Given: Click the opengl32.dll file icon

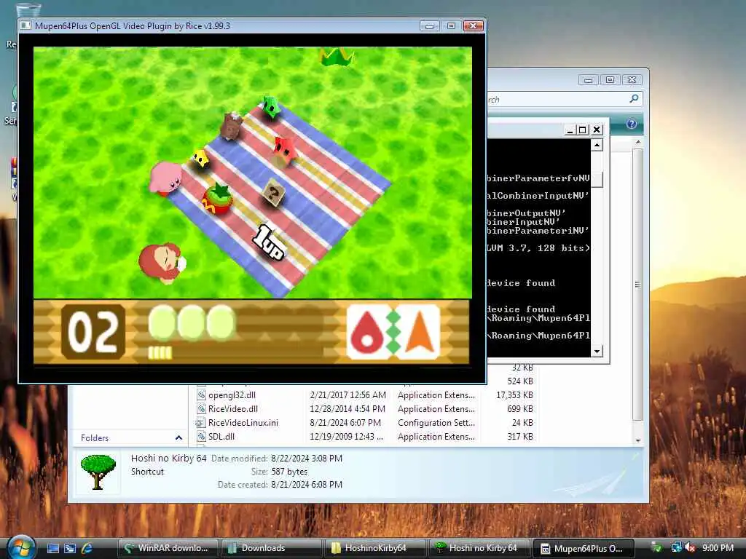Looking at the screenshot, I should click(x=201, y=395).
